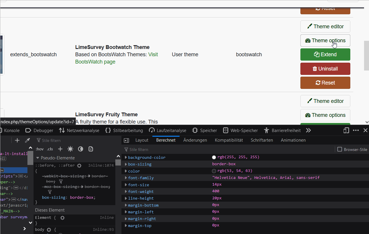
Task: Expand the font-family computed property
Action: (x=126, y=178)
